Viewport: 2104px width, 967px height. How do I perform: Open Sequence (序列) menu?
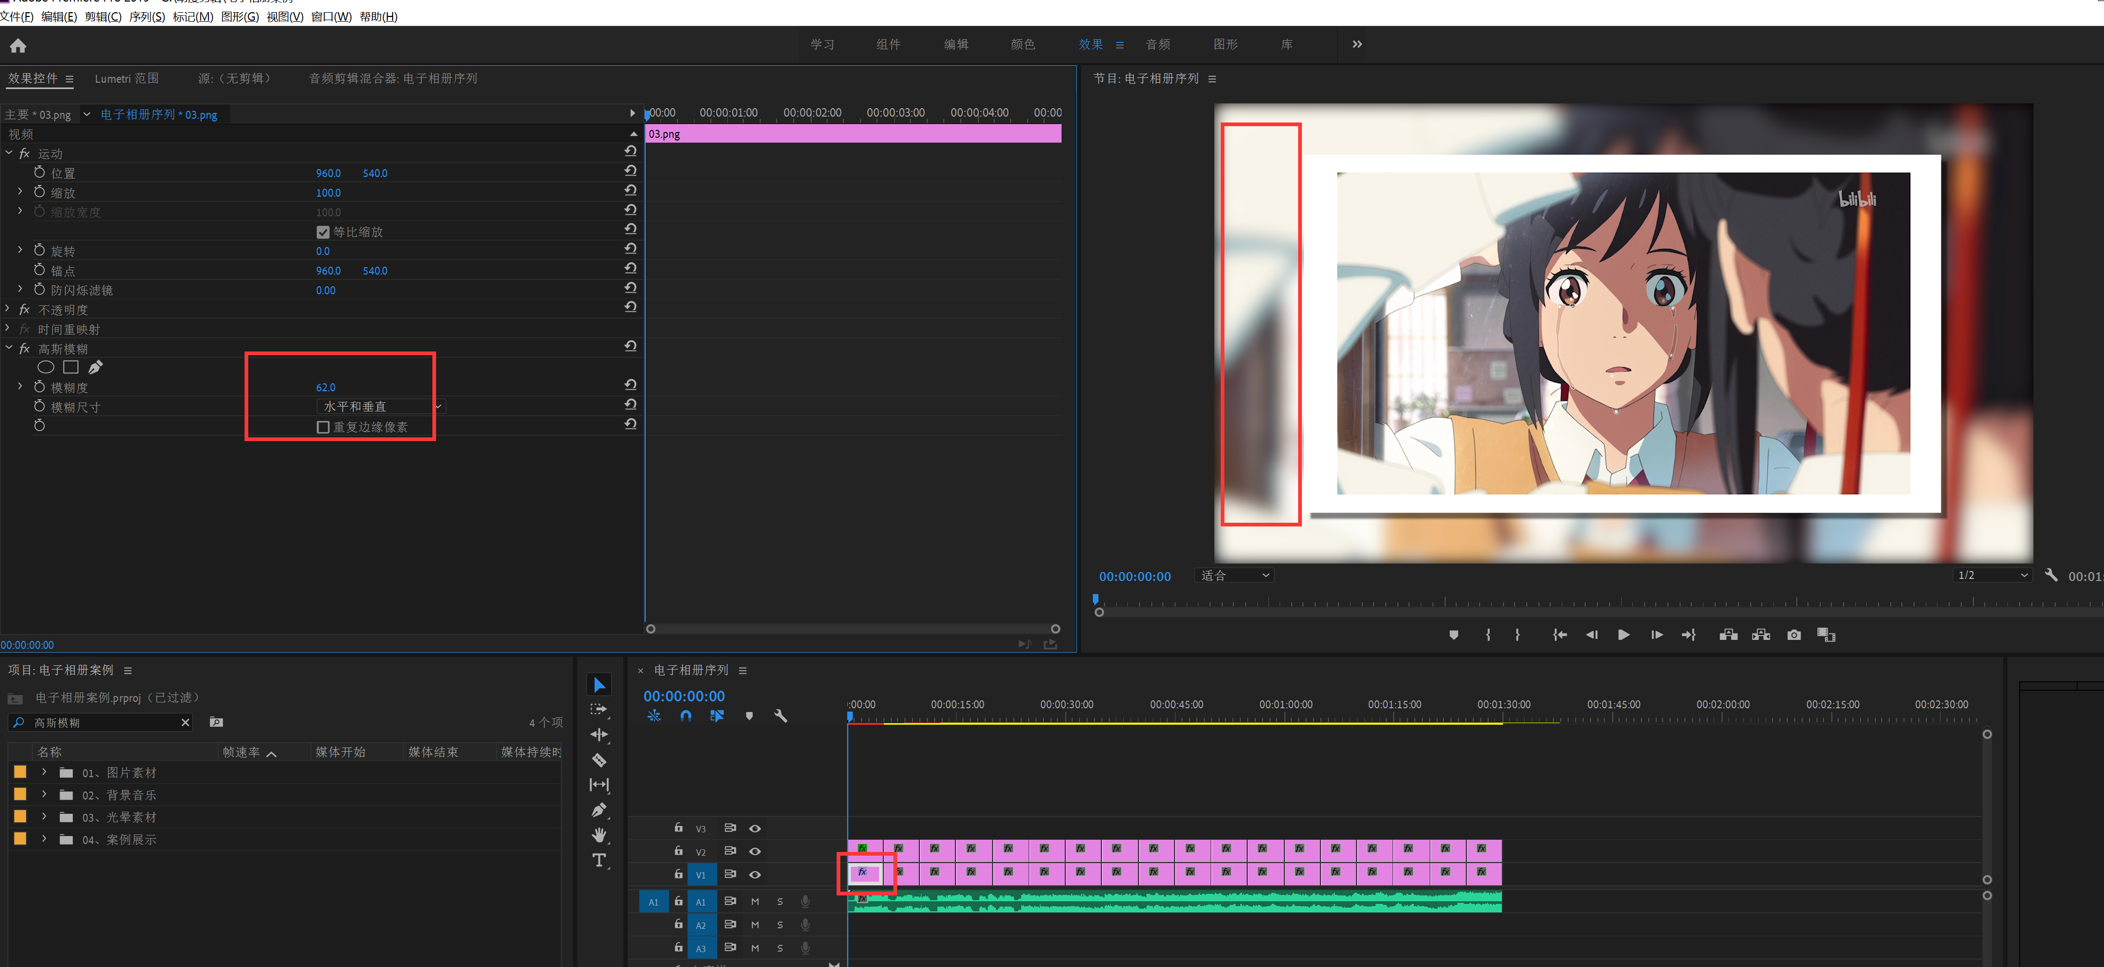tap(147, 16)
